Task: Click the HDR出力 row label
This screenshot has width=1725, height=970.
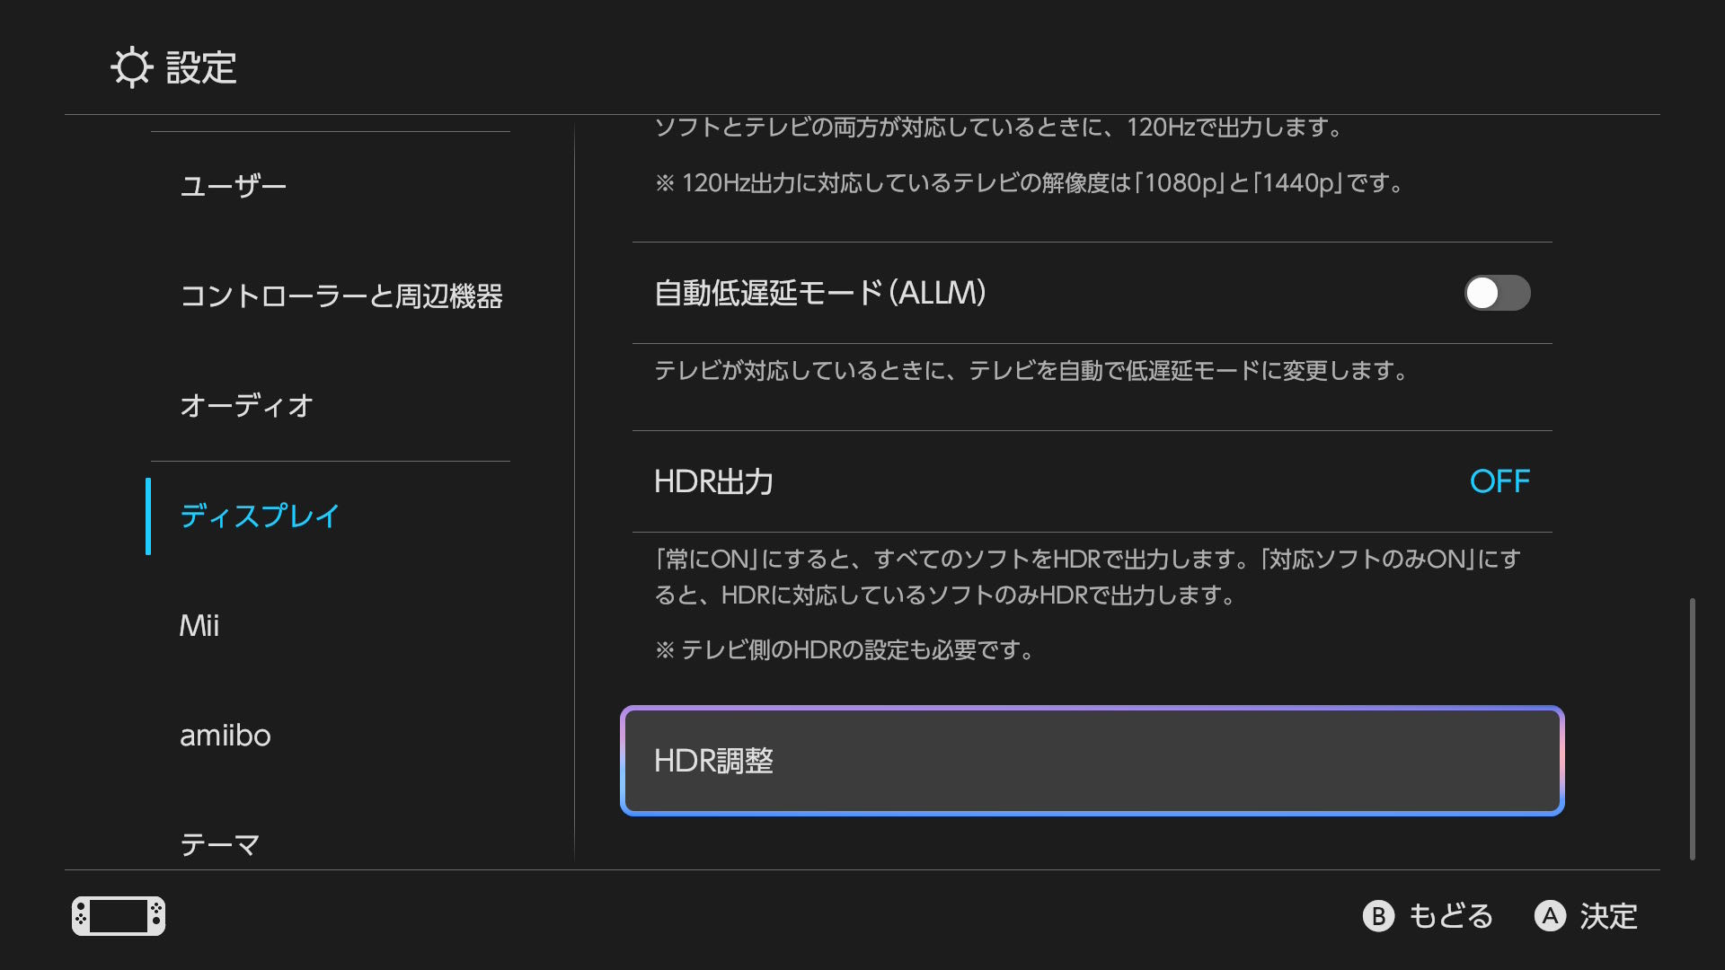Action: [x=713, y=481]
